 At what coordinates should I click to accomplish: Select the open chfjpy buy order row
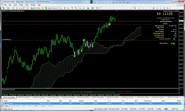point(92,103)
